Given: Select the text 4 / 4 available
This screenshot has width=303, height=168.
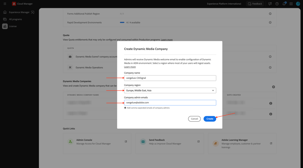Looking at the screenshot, I should 133,22.
